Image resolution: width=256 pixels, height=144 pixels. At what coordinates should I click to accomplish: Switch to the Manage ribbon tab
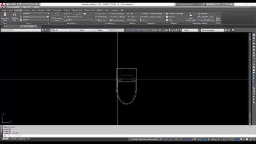point(41,10)
